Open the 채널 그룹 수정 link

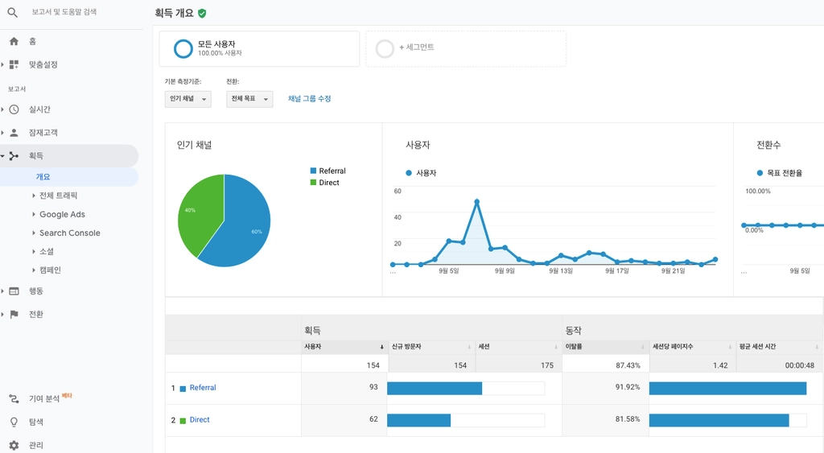[x=310, y=99]
